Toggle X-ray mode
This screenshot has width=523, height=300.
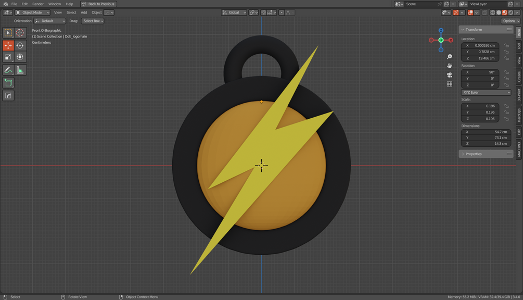[484, 12]
